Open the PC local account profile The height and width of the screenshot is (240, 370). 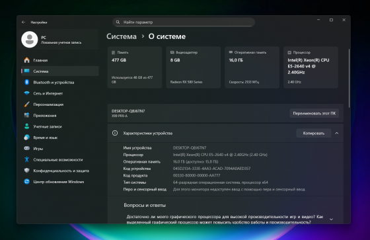pos(59,40)
